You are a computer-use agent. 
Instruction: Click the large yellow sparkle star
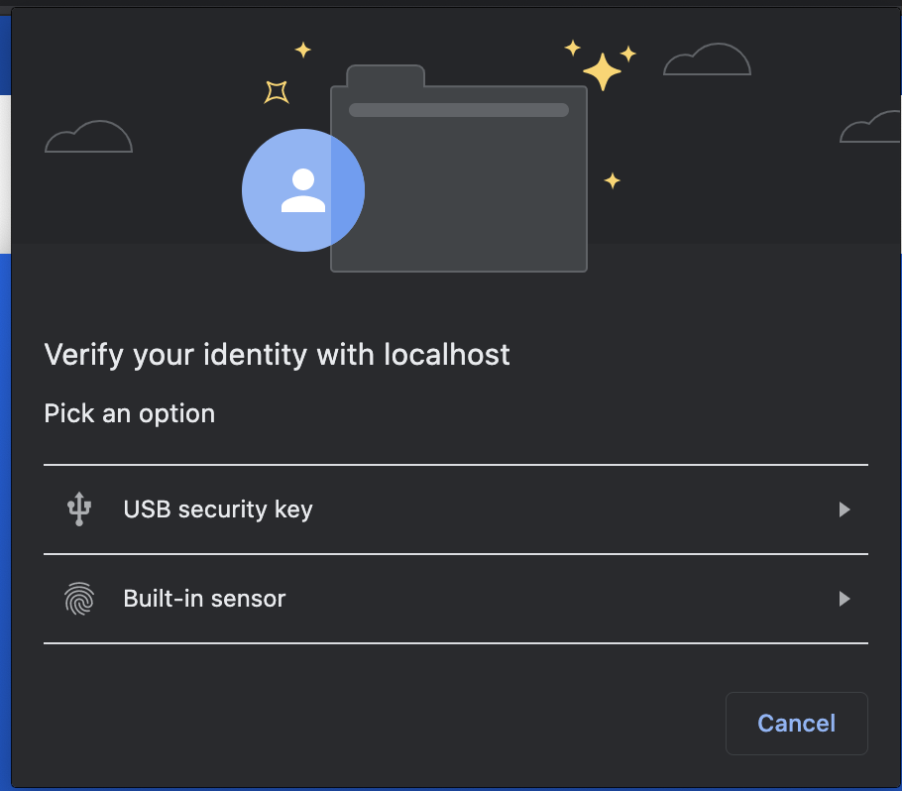tap(602, 71)
